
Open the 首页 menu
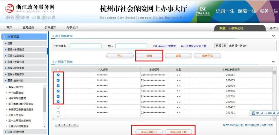(9, 28)
